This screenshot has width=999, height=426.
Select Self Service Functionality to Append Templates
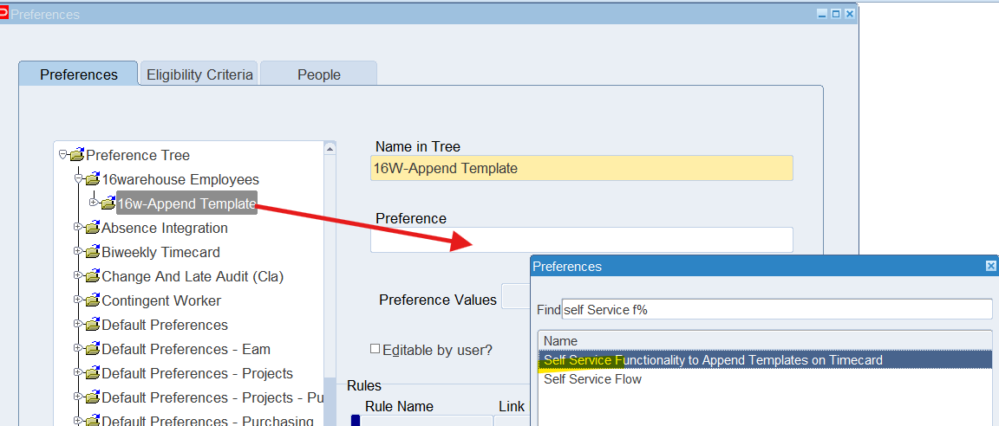point(712,360)
